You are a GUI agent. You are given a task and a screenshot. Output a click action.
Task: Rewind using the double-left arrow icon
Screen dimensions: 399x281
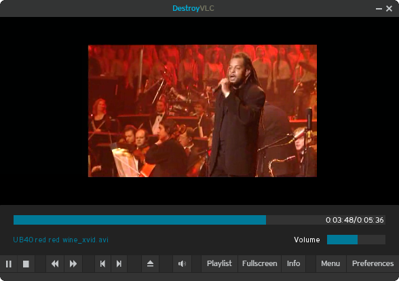pyautogui.click(x=55, y=263)
